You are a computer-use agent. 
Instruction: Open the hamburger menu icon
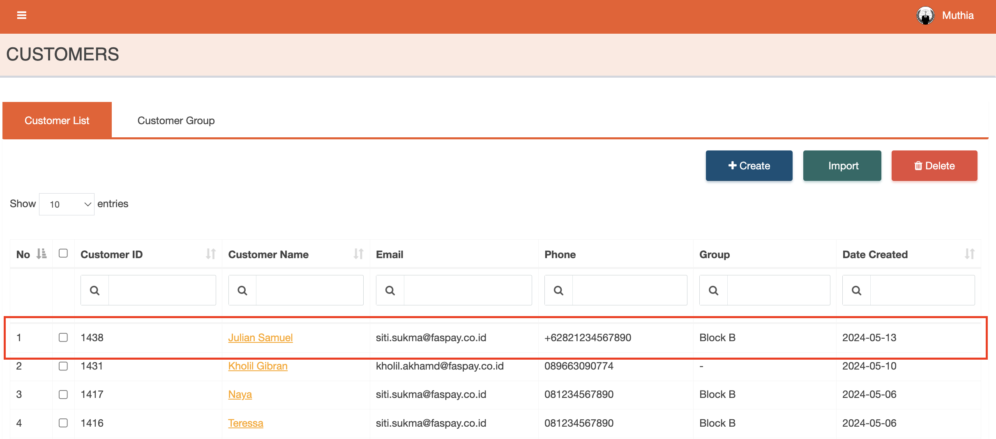tap(22, 15)
